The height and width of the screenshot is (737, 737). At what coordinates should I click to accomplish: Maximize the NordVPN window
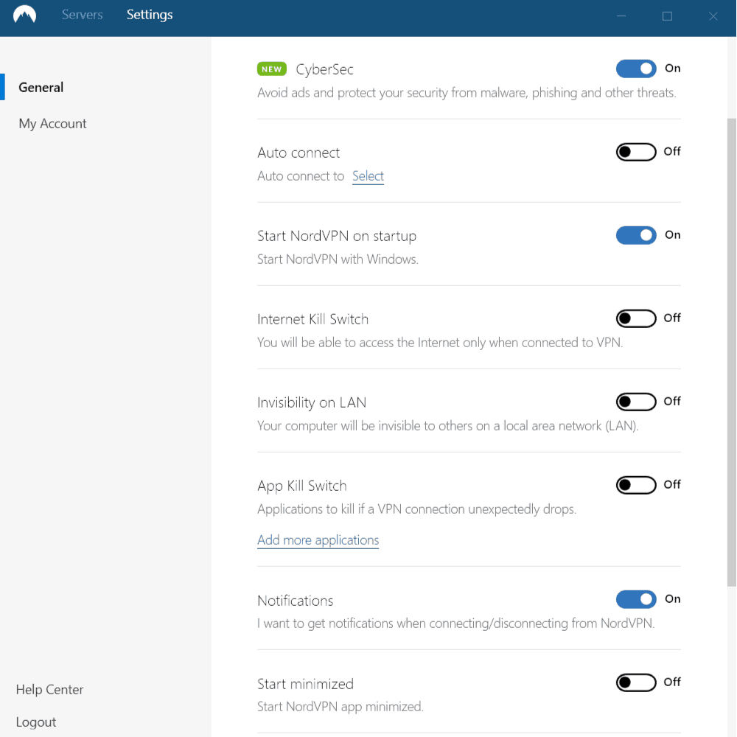tap(667, 16)
